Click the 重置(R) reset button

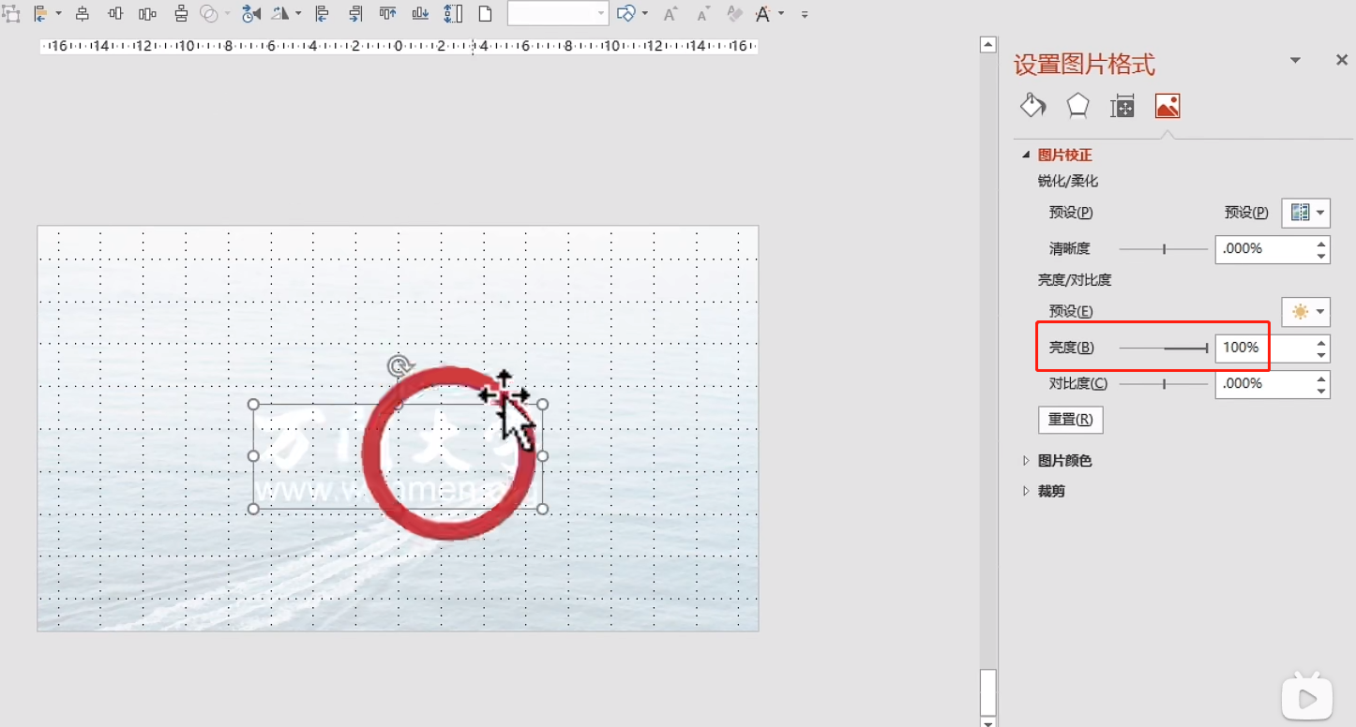click(x=1071, y=420)
